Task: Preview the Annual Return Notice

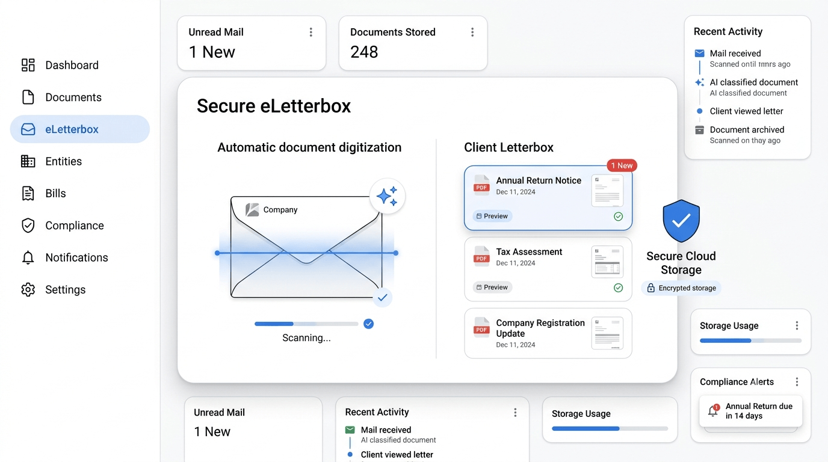Action: (492, 216)
